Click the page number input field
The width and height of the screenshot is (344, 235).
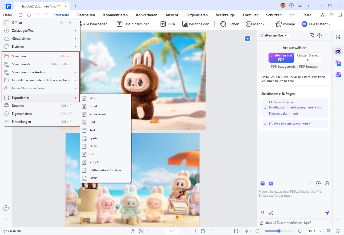[172, 231]
